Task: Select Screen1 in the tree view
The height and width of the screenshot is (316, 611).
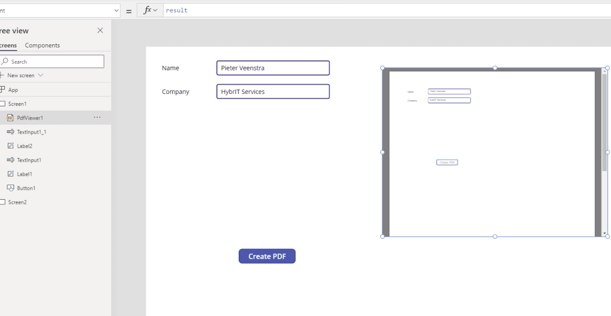Action: point(55,104)
